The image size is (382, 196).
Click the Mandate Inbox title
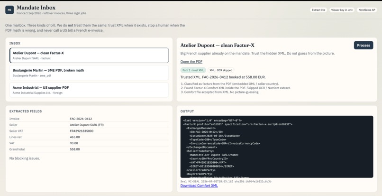click(36, 8)
